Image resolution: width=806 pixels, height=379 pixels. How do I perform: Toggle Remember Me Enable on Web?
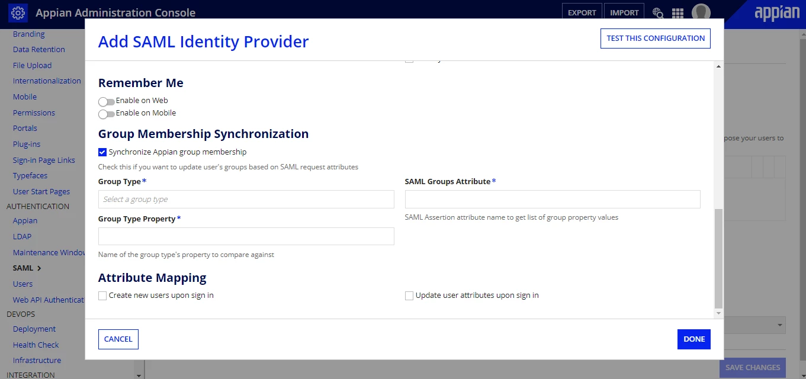pos(107,102)
